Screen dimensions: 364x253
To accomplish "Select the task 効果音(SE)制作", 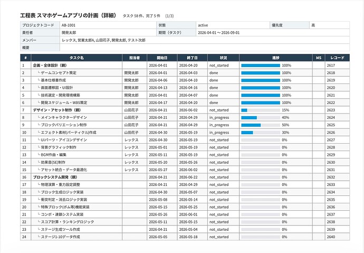I will [53, 162].
